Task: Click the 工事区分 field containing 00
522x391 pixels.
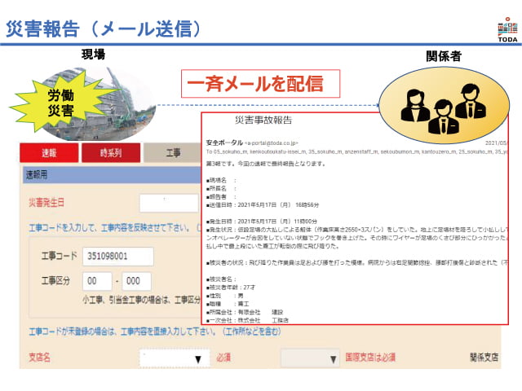Action: 99,281
